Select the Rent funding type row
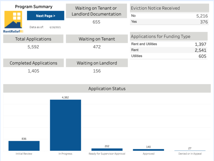The width and height of the screenshot is (214, 161). click(x=169, y=50)
